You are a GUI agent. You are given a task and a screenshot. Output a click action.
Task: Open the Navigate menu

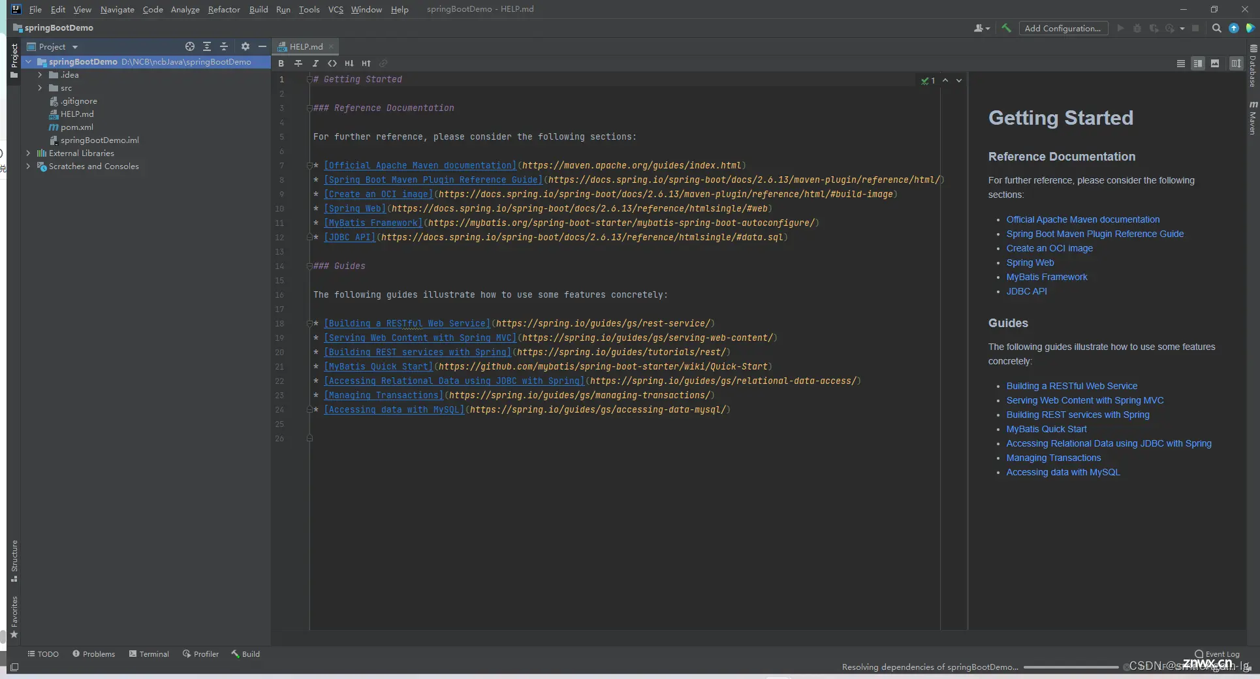point(117,9)
